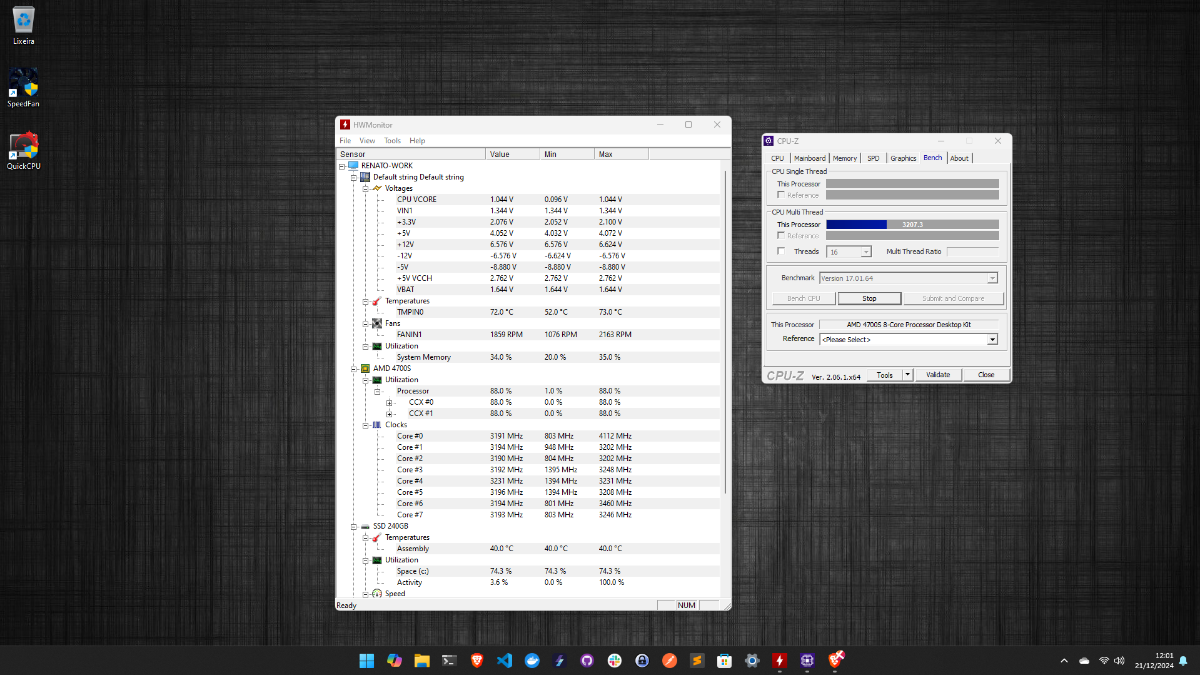This screenshot has width=1200, height=675.
Task: Open the Benchmark version dropdown
Action: point(992,278)
